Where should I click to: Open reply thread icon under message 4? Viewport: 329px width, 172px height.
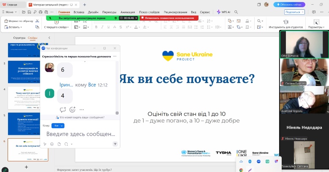pyautogui.click(x=63, y=110)
